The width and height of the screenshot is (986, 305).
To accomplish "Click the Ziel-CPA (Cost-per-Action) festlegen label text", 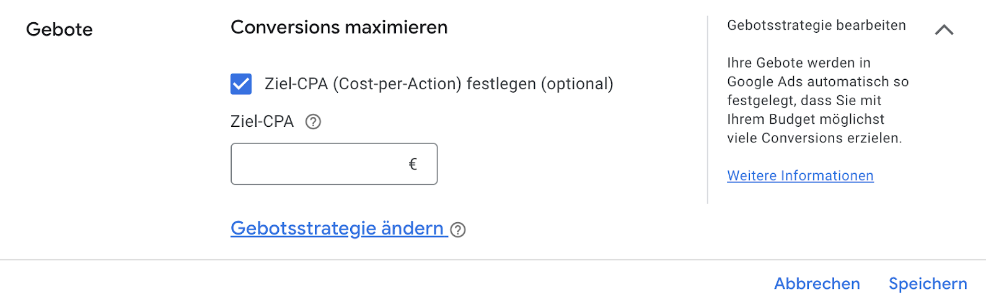I will pyautogui.click(x=400, y=84).
